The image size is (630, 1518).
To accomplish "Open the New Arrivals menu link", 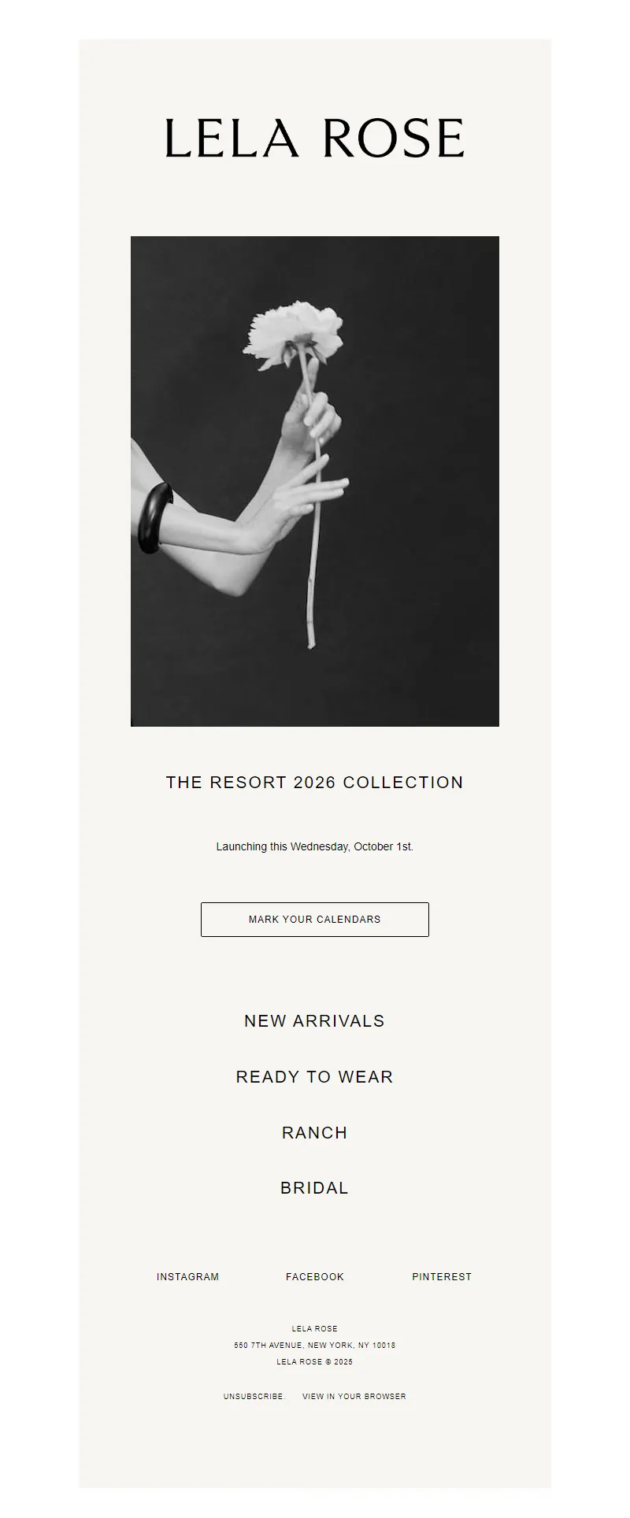I will coord(315,1021).
